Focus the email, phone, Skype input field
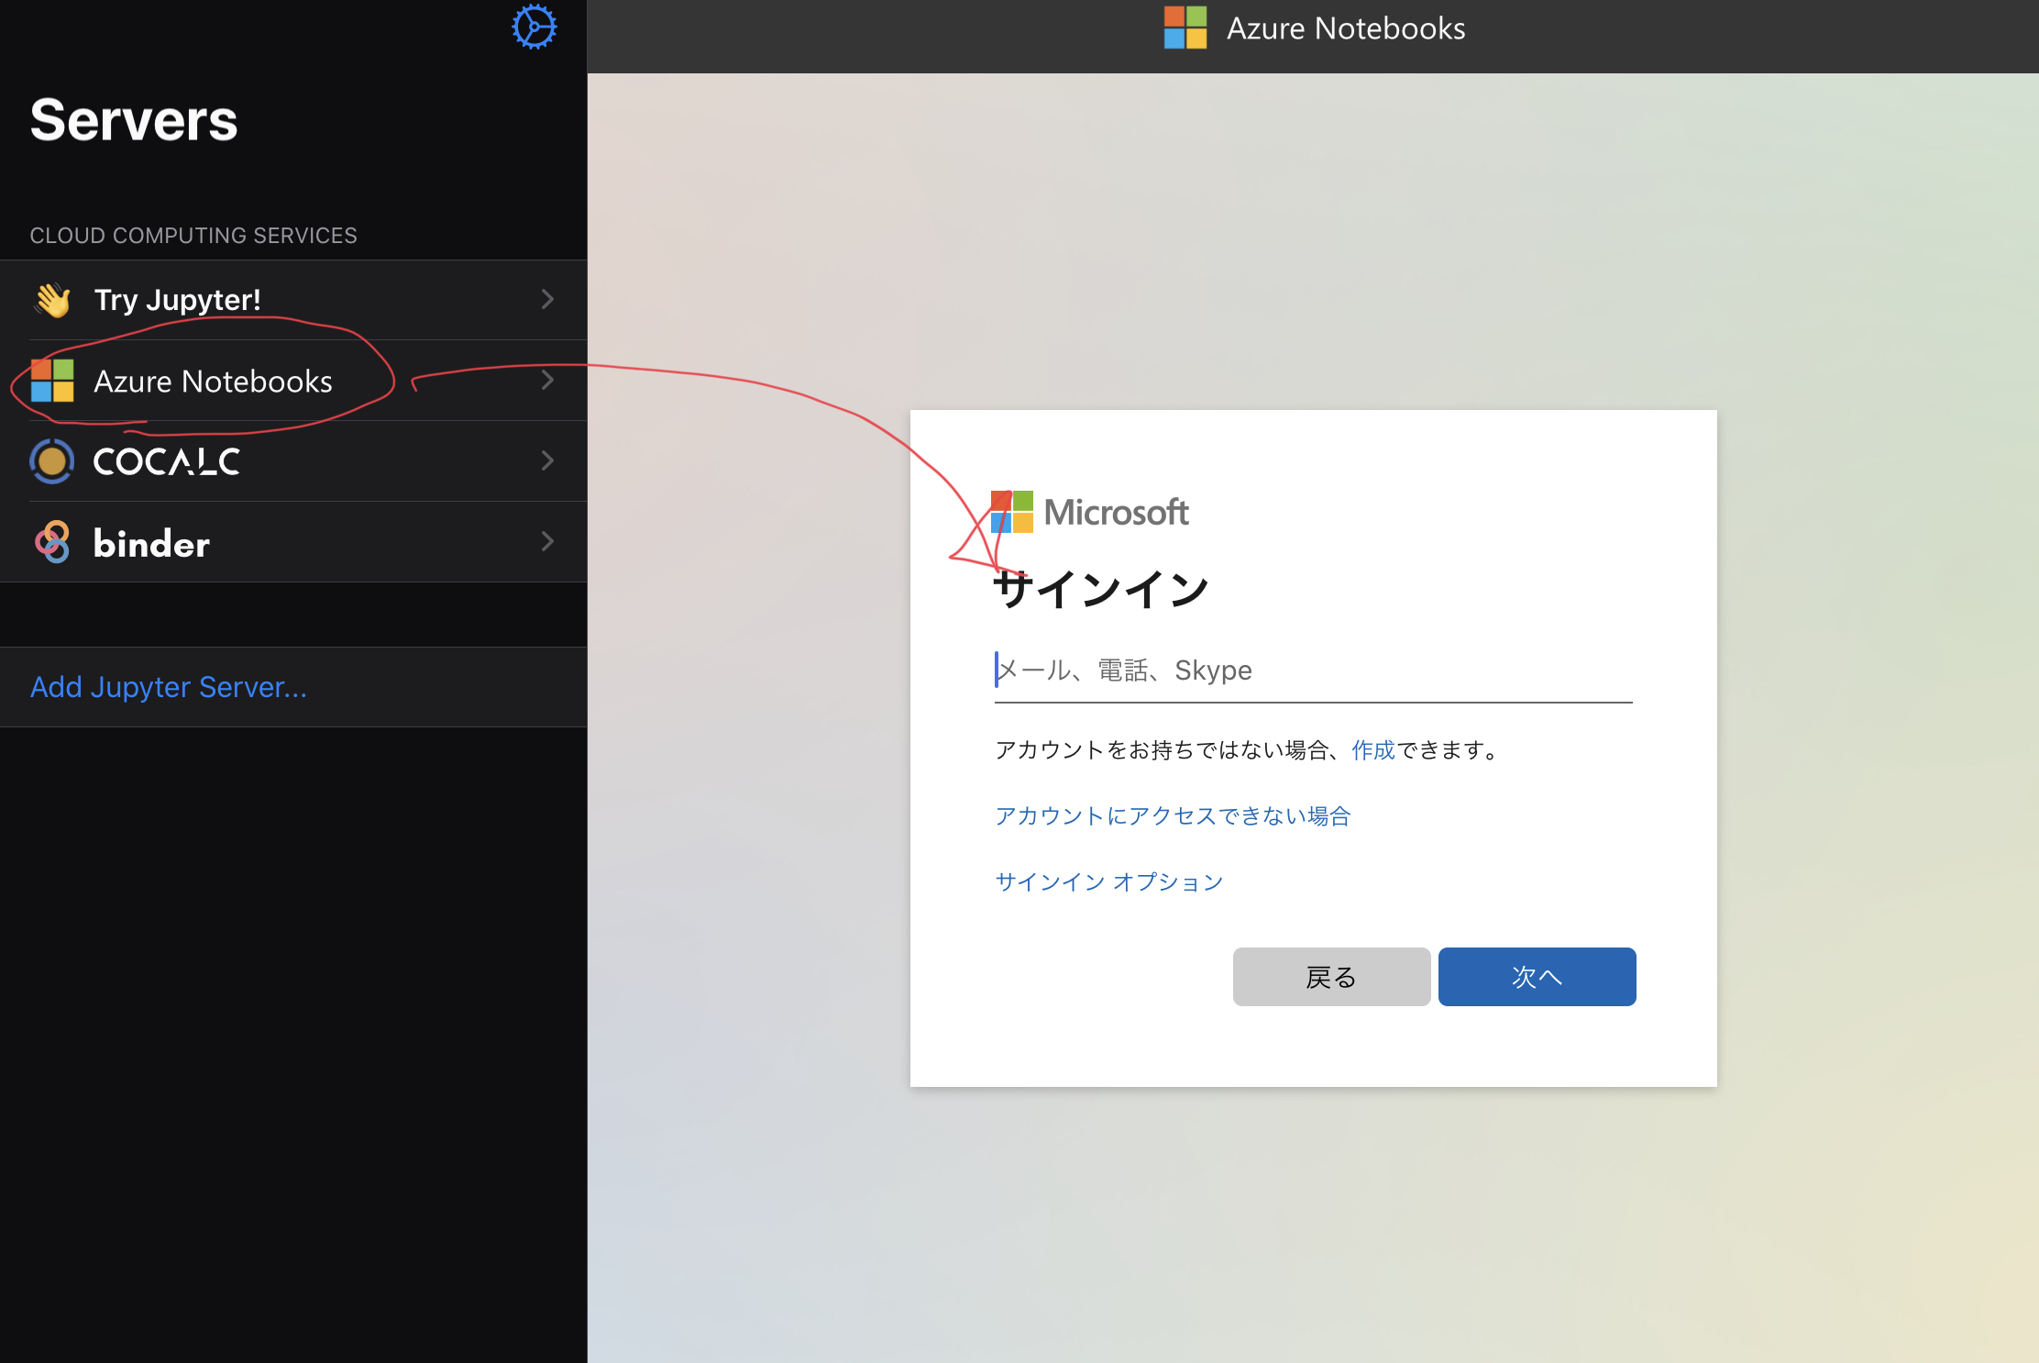The height and width of the screenshot is (1363, 2039). coord(1313,671)
